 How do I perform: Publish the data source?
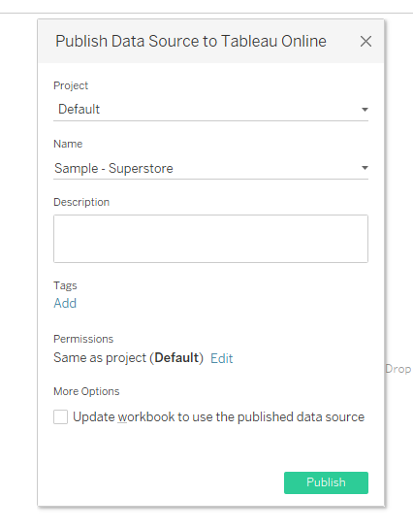326,482
